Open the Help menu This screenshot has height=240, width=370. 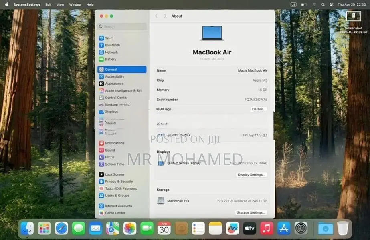[90, 4]
